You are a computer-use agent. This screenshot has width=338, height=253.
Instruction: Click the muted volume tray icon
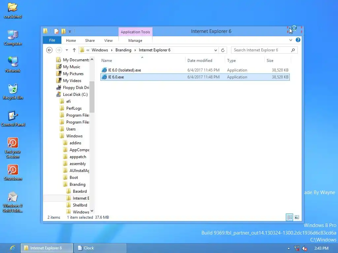pyautogui.click(x=305, y=248)
